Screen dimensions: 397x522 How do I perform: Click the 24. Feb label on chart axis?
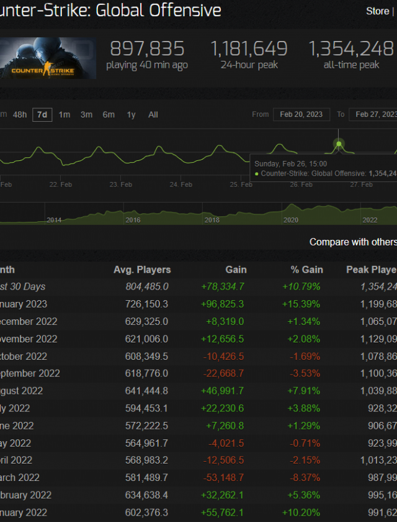pos(181,185)
